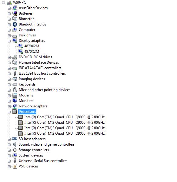Click the Batteries category icon
The height and width of the screenshot is (182, 177).
tap(15, 13)
